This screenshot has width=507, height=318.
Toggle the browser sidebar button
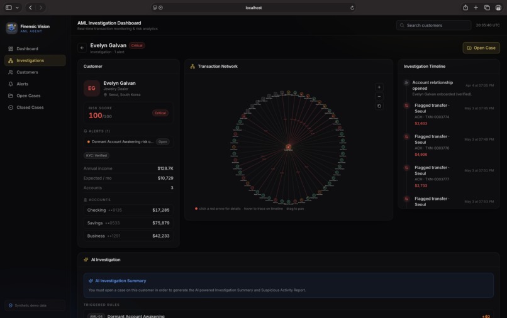[x=9, y=8]
